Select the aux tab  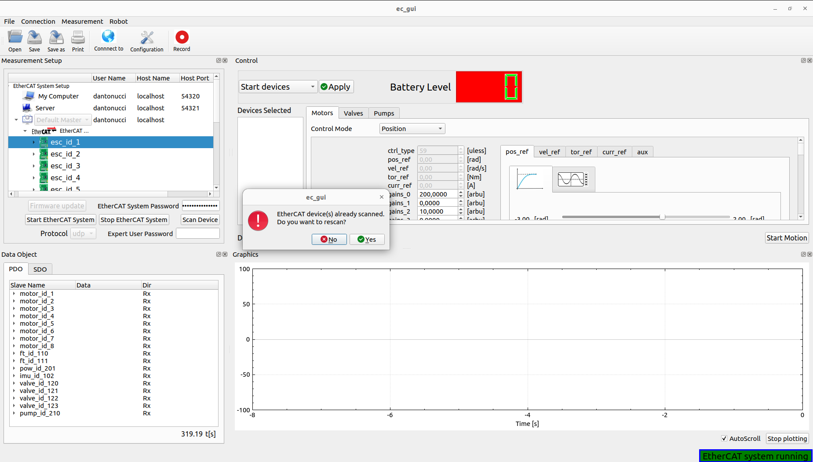642,152
